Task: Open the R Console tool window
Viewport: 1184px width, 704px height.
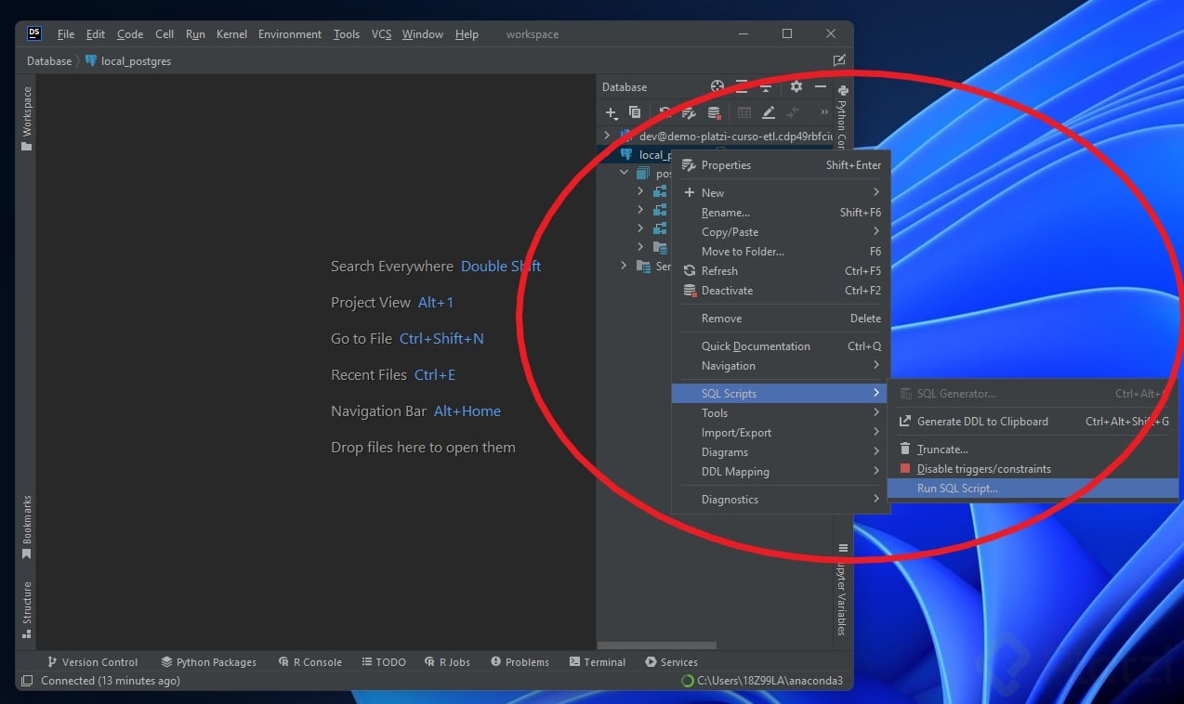Action: click(309, 662)
